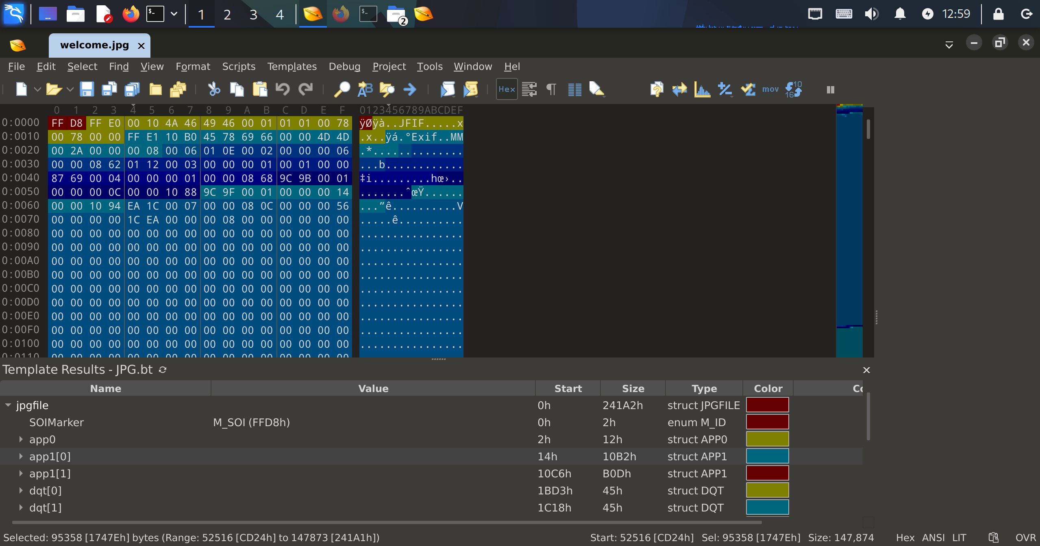Click the app1[0] blue color swatch
1040x546 pixels.
click(767, 456)
